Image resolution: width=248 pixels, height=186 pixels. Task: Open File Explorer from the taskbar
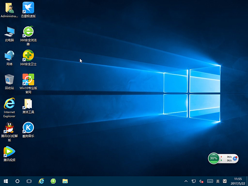click(65, 181)
